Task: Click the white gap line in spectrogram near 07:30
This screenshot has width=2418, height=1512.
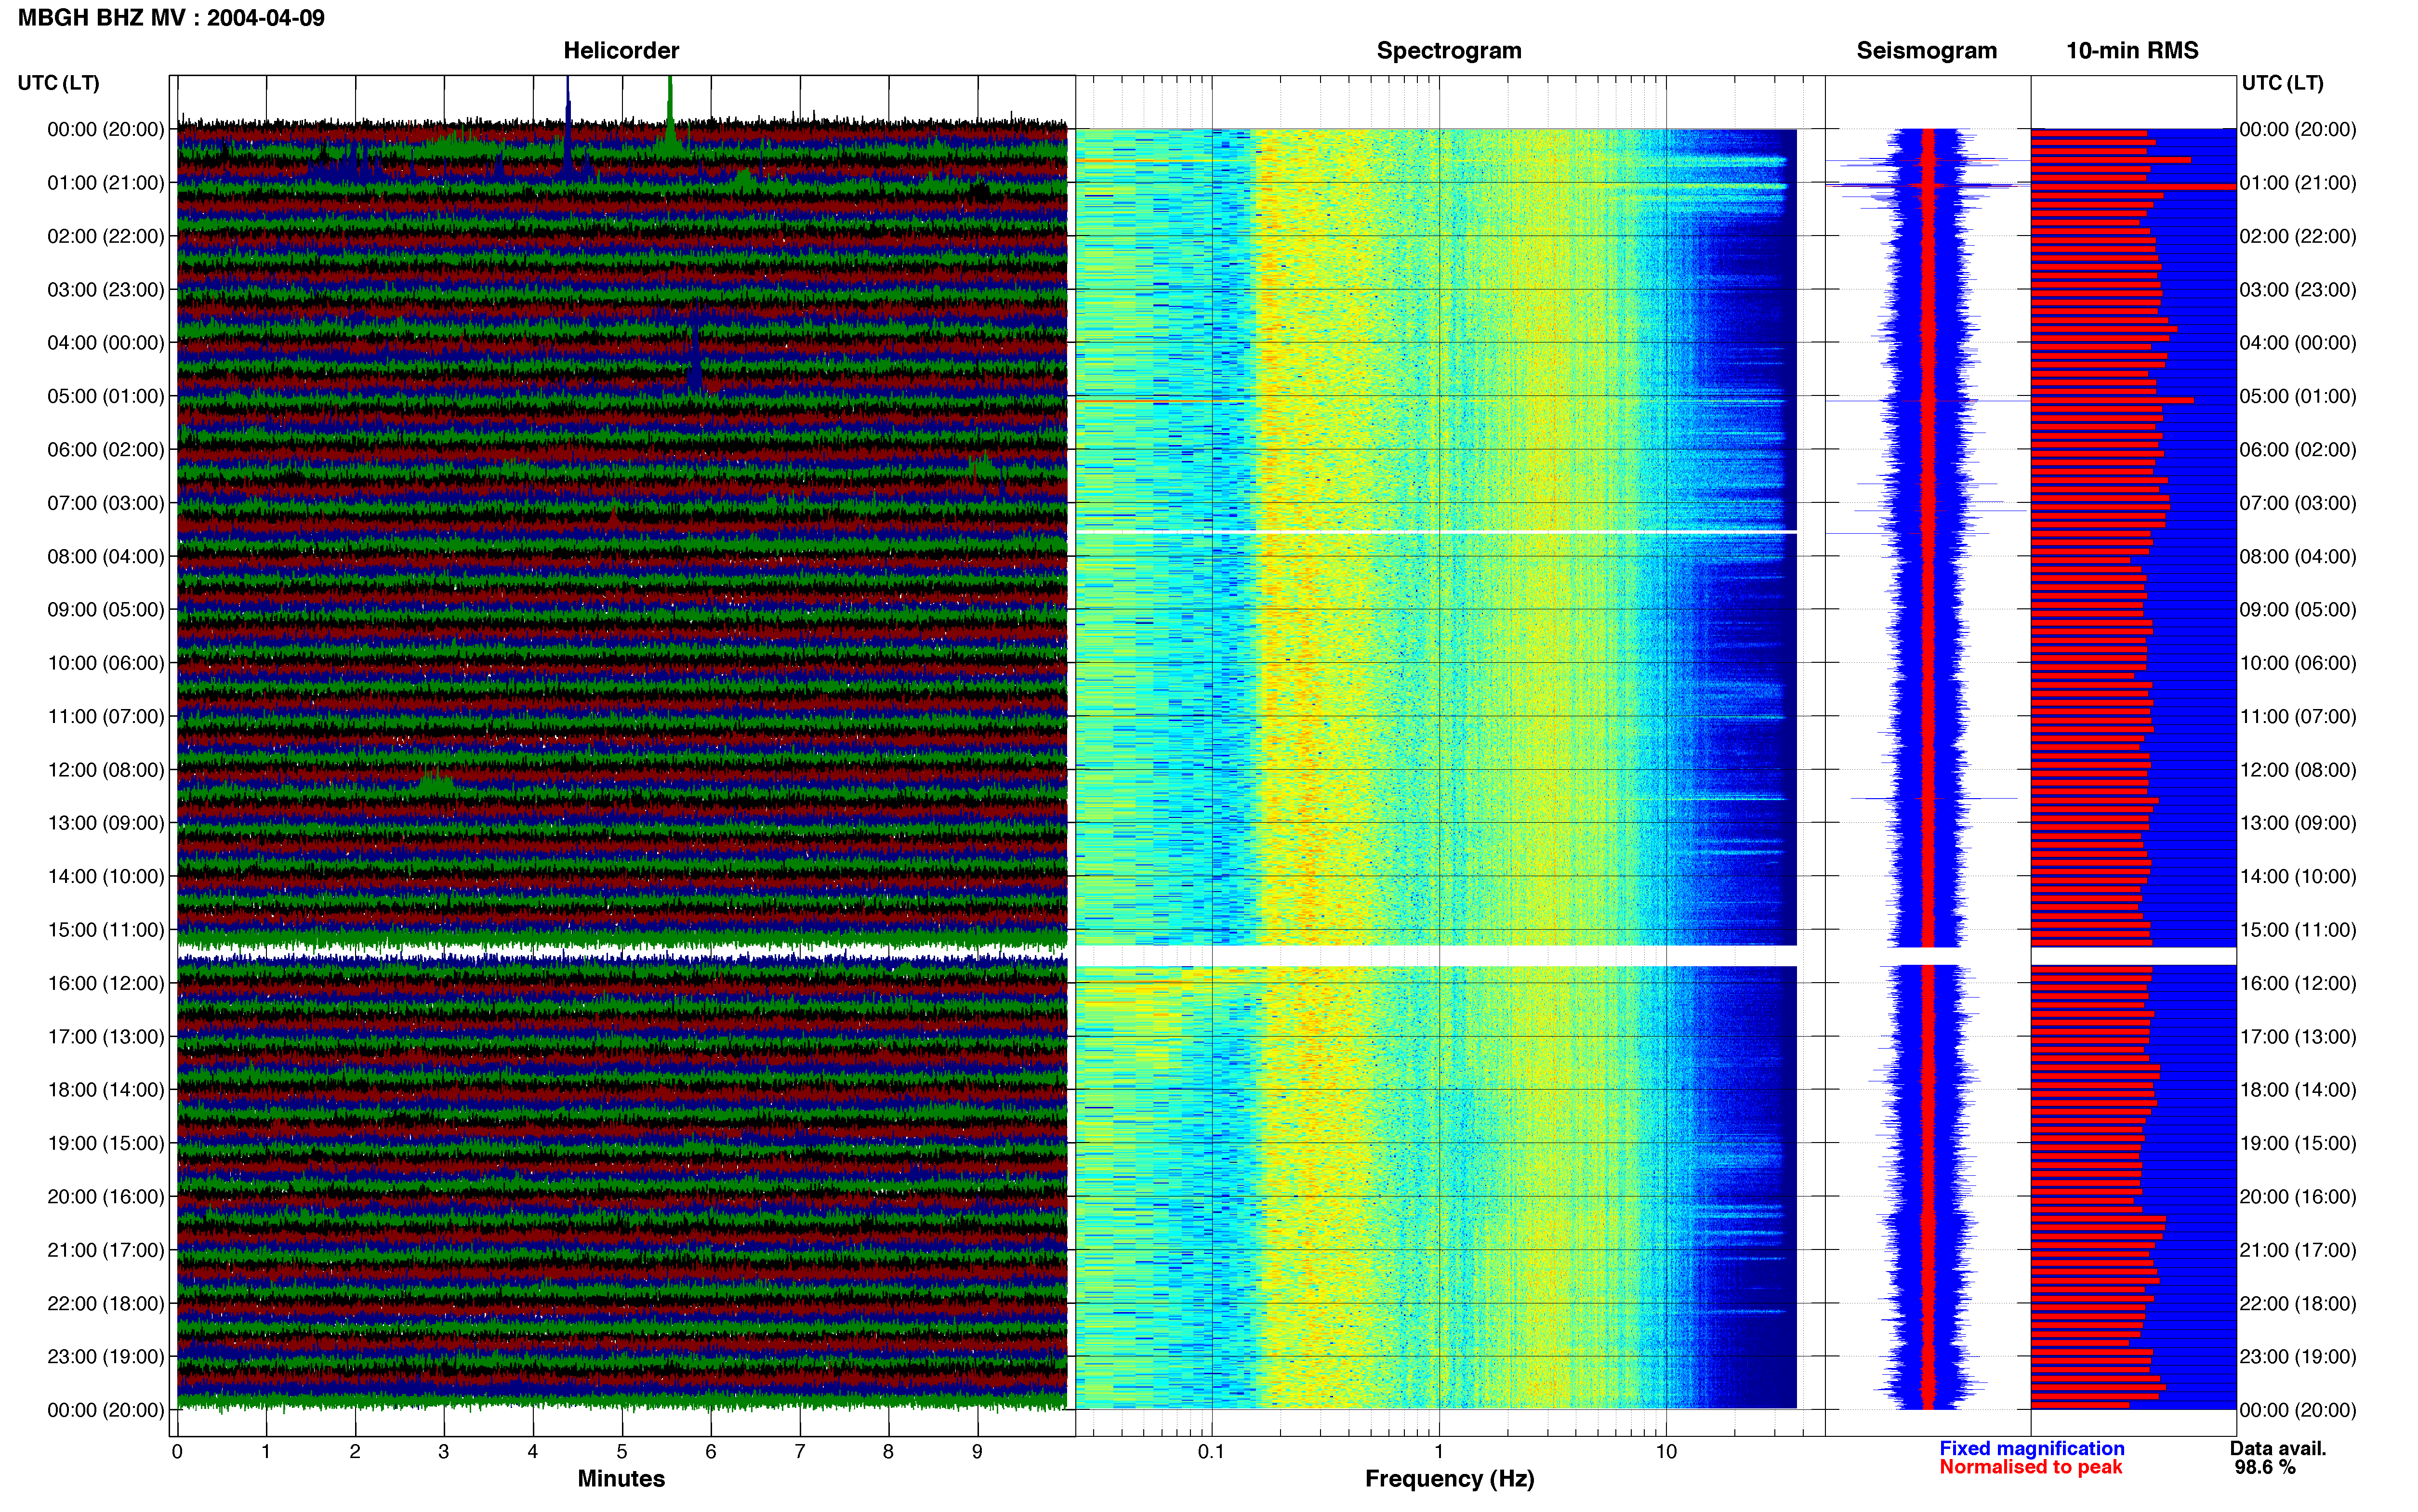Action: [1436, 532]
